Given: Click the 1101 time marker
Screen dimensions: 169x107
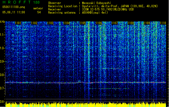Looking at the screenshot, I should (18, 23).
